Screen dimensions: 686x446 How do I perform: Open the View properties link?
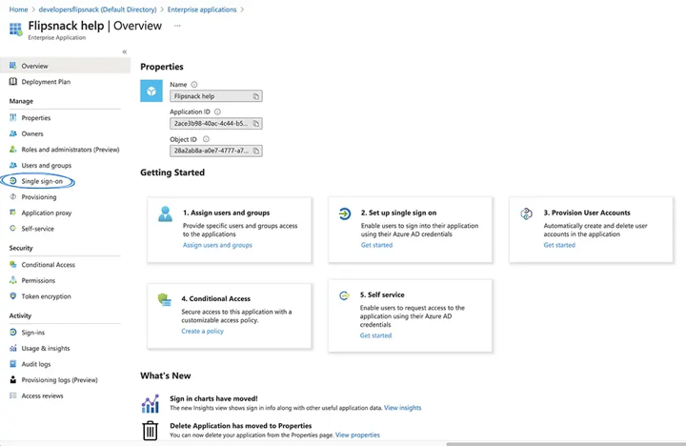[357, 436]
